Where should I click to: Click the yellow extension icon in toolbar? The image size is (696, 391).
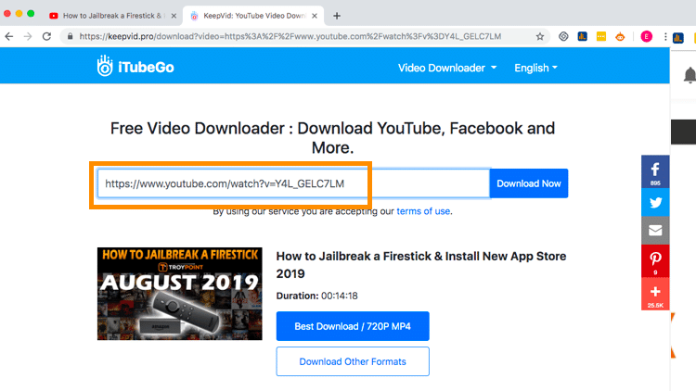[601, 37]
